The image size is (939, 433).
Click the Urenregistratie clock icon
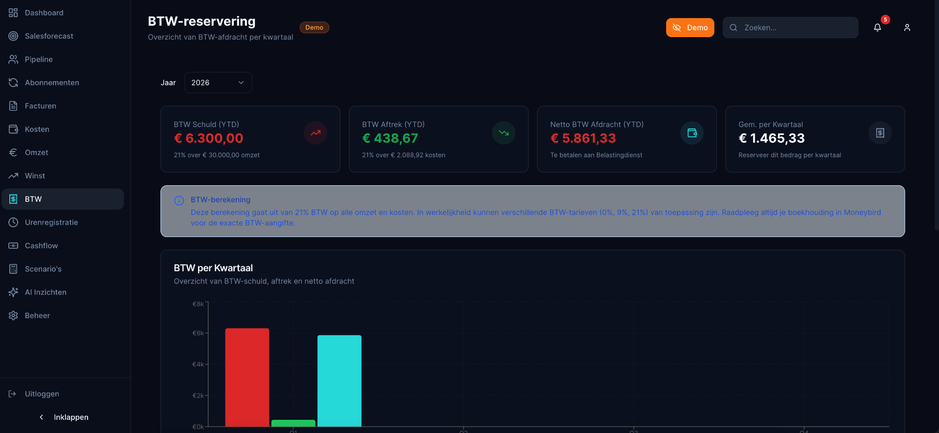[x=13, y=222]
